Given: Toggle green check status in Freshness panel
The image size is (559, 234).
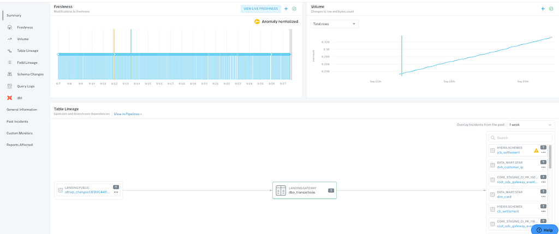Looking at the screenshot, I should tap(294, 9).
